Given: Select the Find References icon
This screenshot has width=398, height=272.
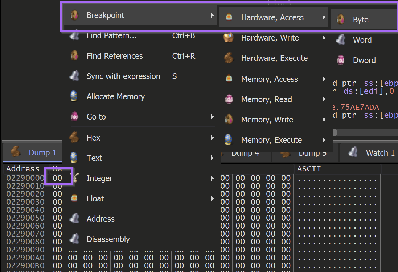Looking at the screenshot, I should pos(75,56).
